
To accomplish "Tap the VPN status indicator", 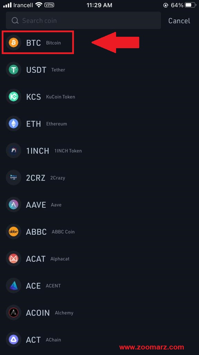I will [49, 5].
